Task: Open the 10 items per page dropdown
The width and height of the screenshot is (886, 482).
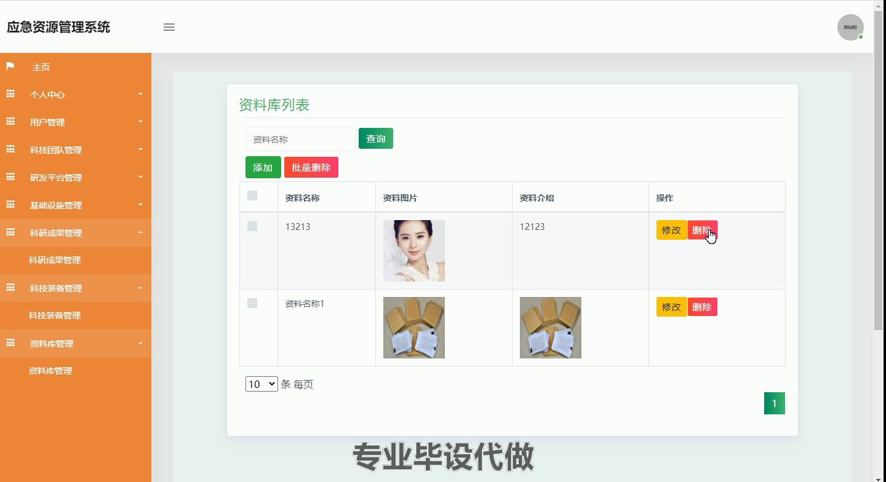Action: (x=261, y=384)
